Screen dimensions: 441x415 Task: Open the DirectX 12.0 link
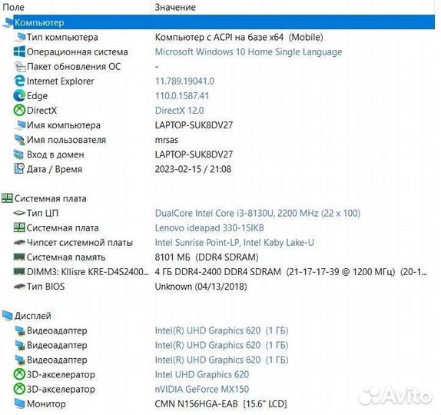click(180, 111)
